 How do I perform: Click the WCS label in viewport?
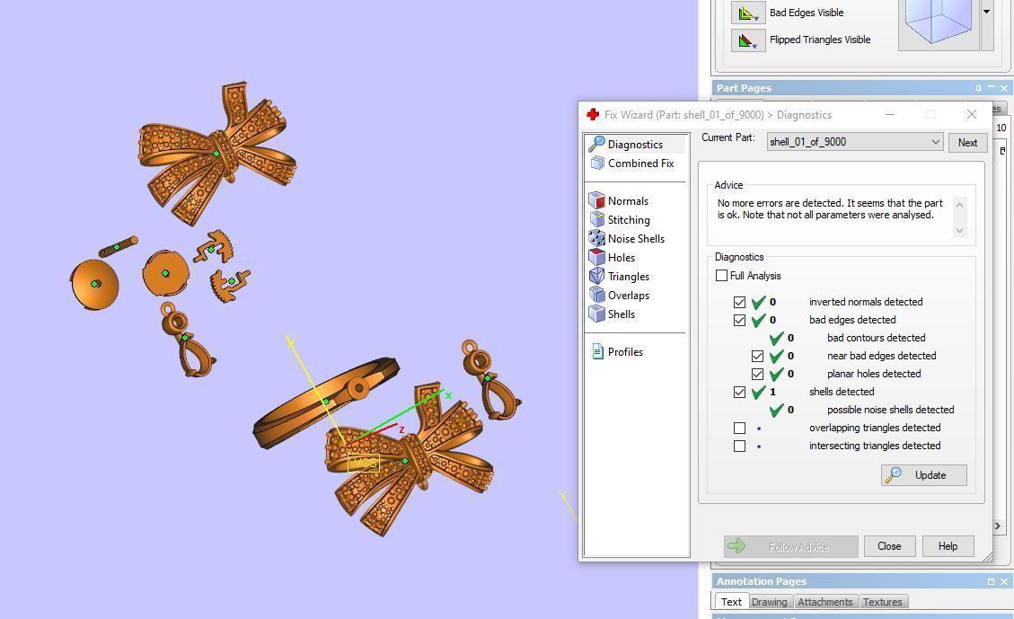point(364,463)
